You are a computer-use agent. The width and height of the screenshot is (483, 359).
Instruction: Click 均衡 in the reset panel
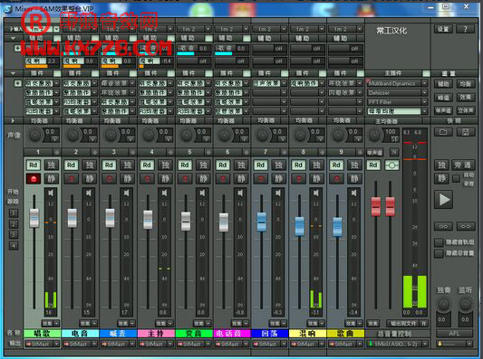pyautogui.click(x=466, y=84)
